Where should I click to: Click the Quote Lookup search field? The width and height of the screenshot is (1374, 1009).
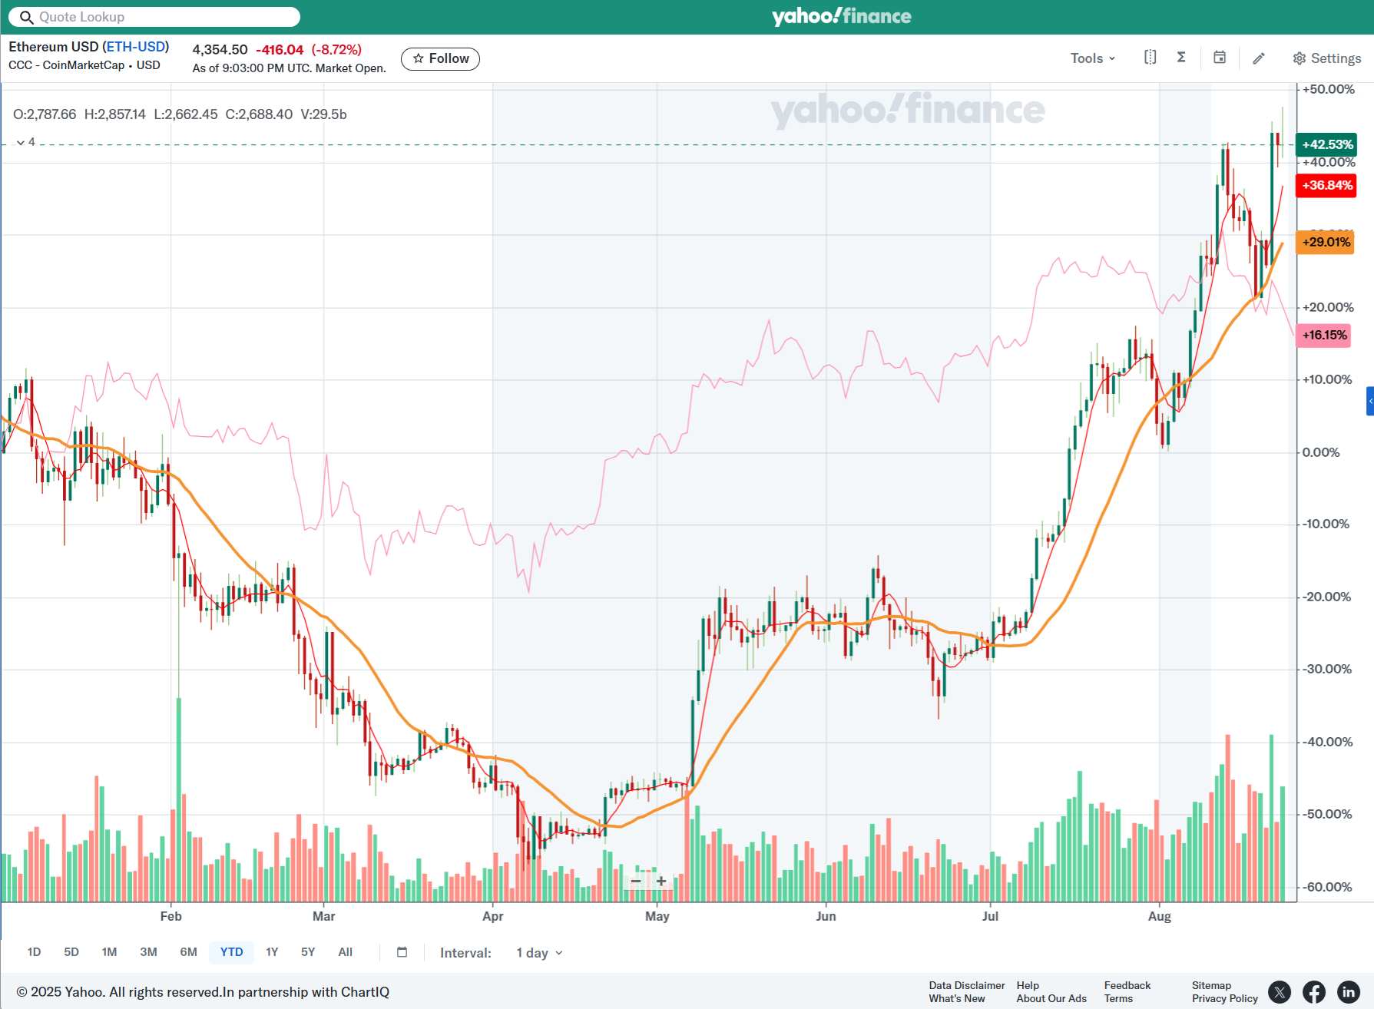tap(154, 17)
